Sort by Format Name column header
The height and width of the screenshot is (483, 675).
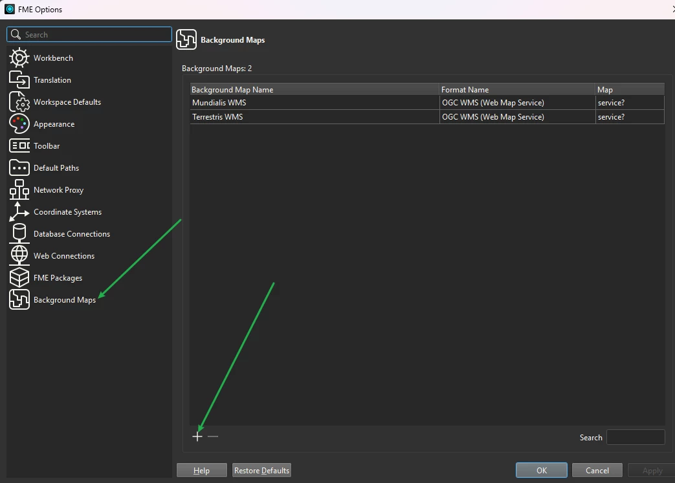(517, 89)
